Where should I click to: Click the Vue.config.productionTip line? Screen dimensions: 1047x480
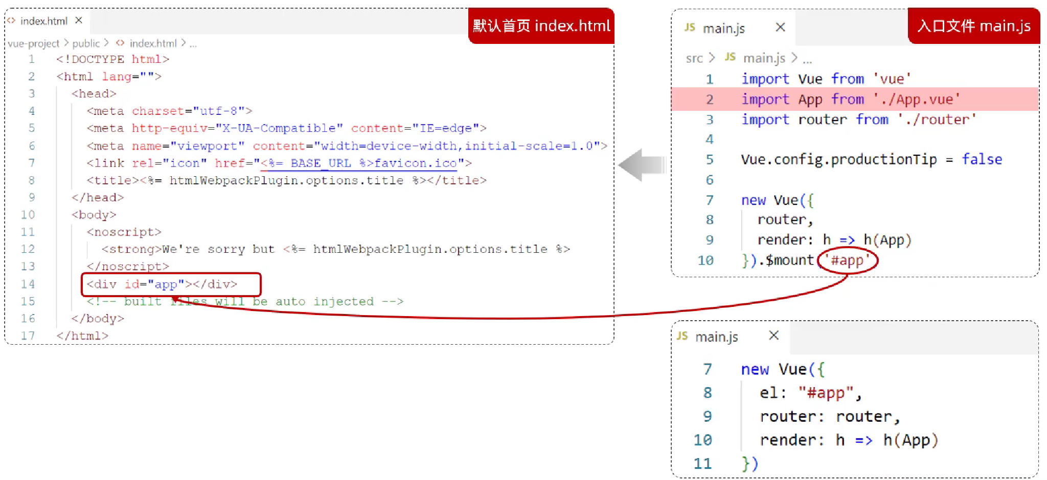pyautogui.click(x=872, y=160)
